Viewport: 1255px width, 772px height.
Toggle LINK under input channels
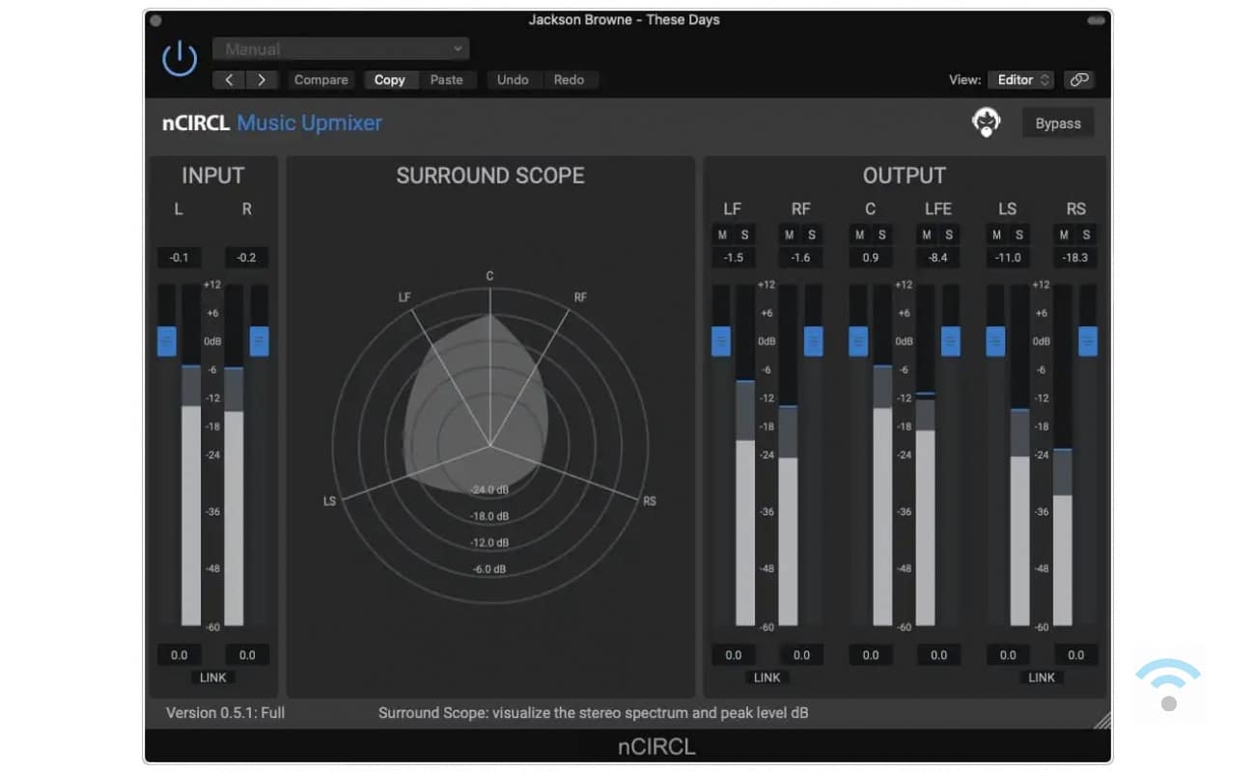[x=212, y=677]
